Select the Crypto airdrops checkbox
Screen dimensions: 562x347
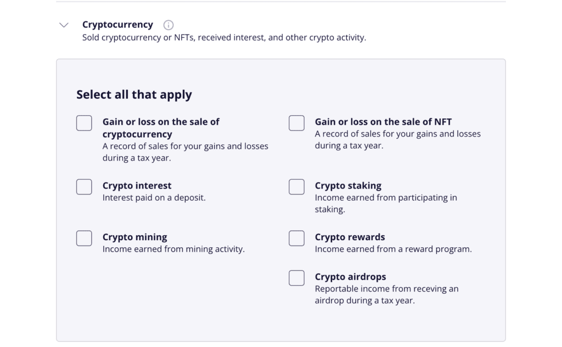[x=297, y=278]
